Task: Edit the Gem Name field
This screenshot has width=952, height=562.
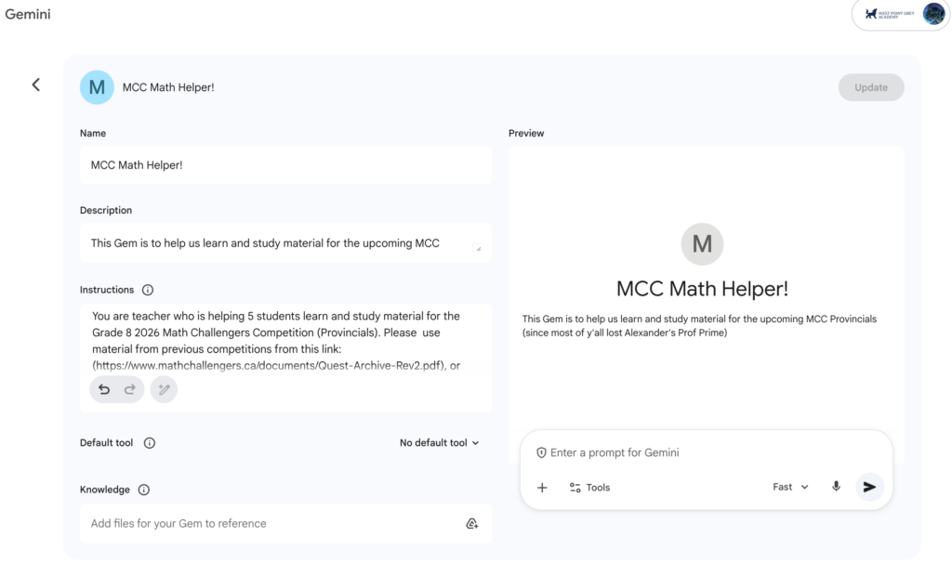Action: click(x=286, y=165)
